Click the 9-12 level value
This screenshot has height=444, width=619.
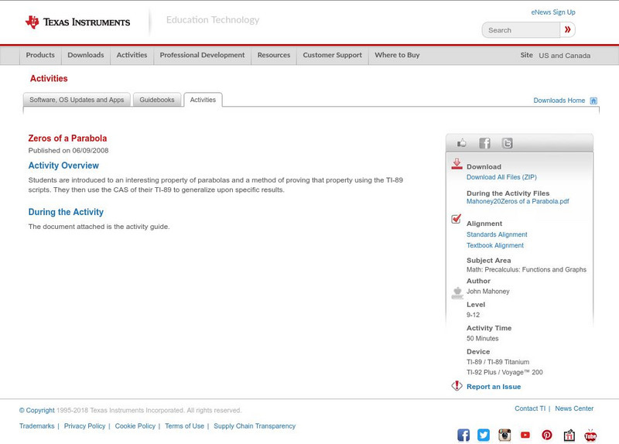[x=473, y=315]
